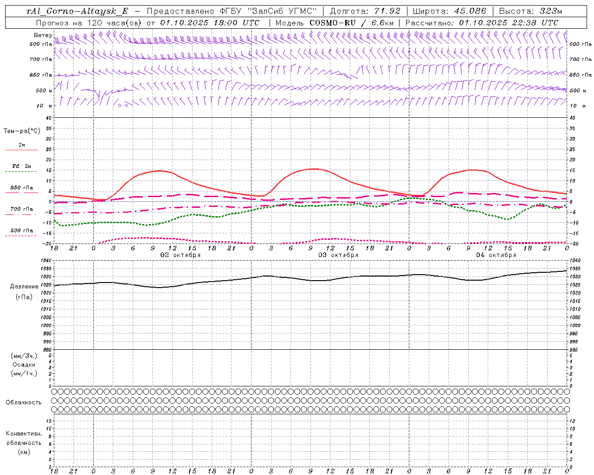Select the Широта: 45.086 value
The image size is (594, 475).
click(449, 11)
